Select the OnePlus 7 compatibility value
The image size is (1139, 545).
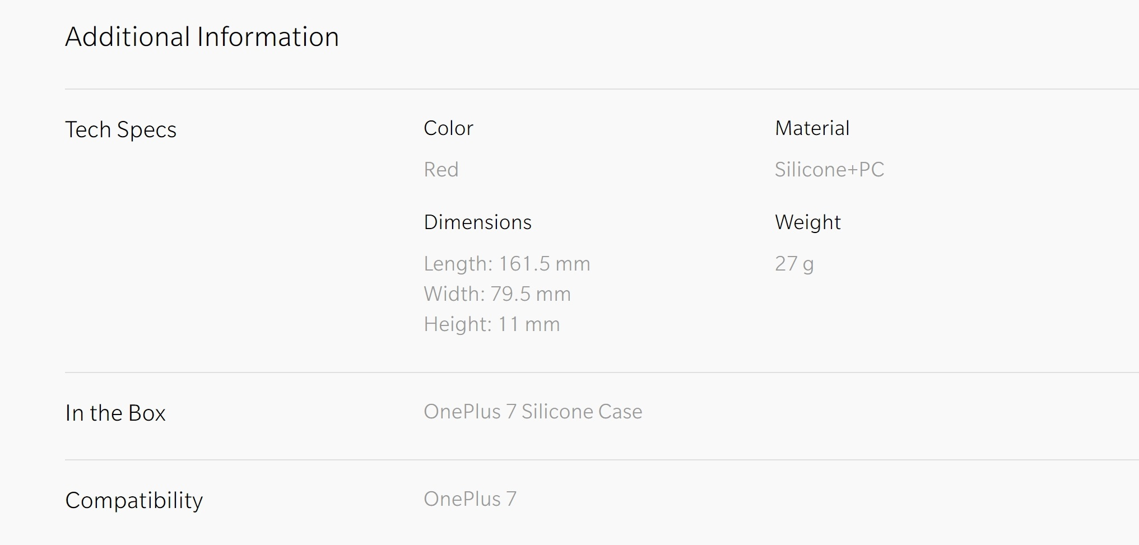click(470, 499)
